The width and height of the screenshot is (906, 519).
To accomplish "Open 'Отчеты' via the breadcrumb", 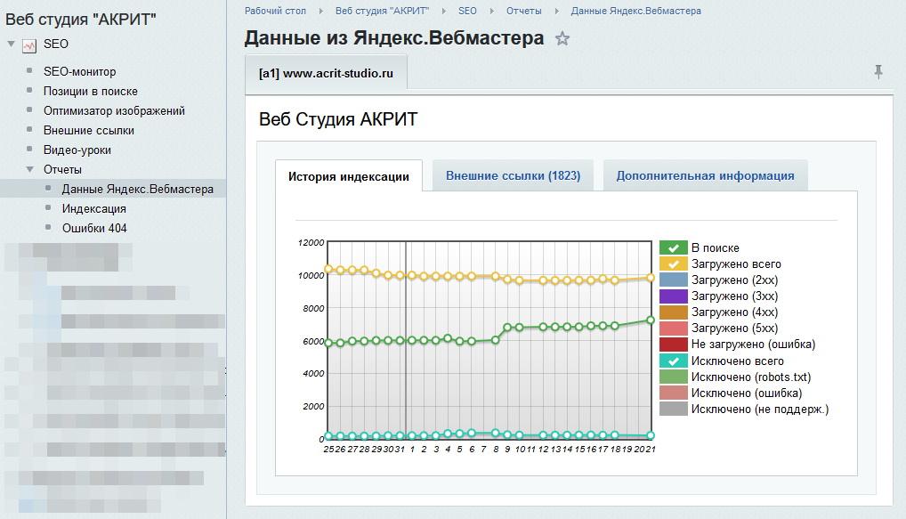I will tap(522, 11).
